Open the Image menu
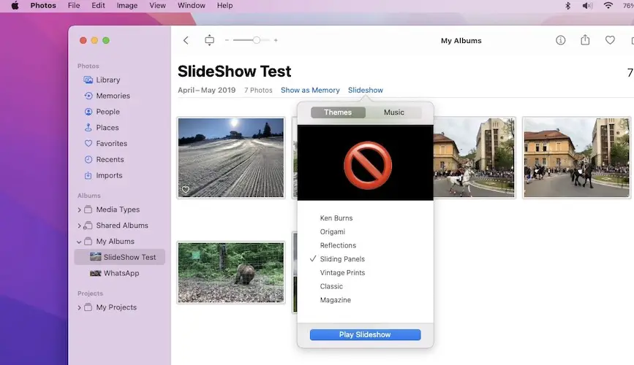This screenshot has width=634, height=365. click(127, 6)
